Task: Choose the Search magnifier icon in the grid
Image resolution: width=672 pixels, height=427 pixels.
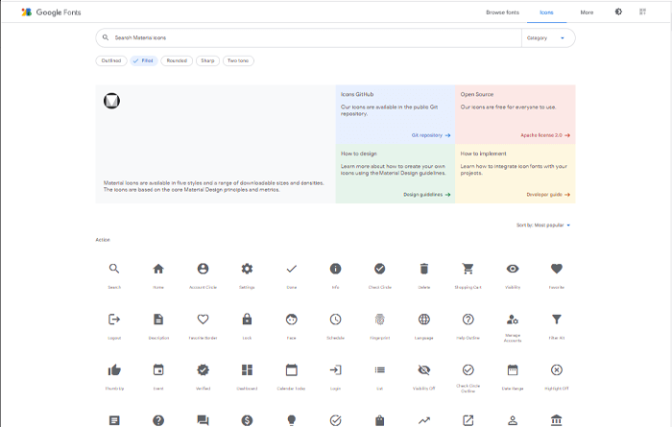Action: (114, 269)
